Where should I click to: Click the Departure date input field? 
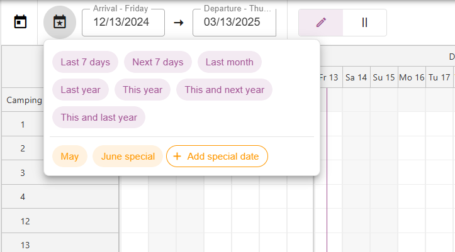234,22
